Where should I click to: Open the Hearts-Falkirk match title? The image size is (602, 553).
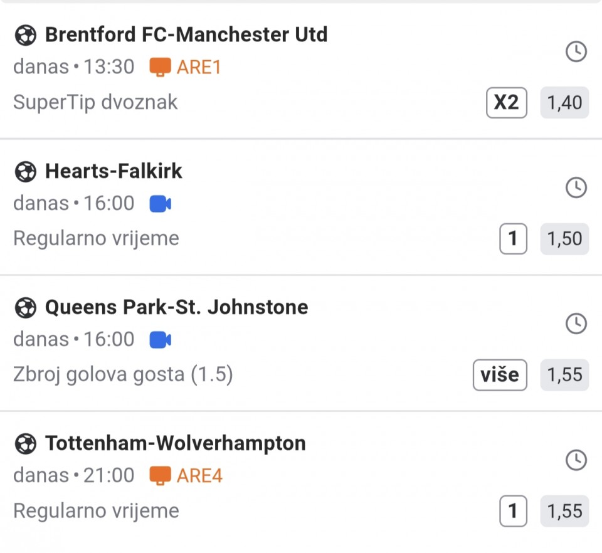[114, 171]
